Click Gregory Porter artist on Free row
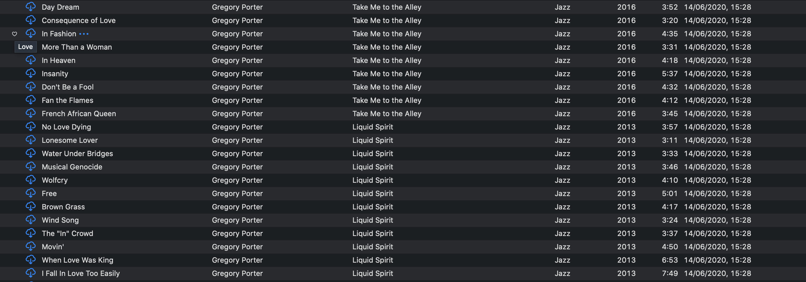This screenshot has width=806, height=282. (237, 194)
